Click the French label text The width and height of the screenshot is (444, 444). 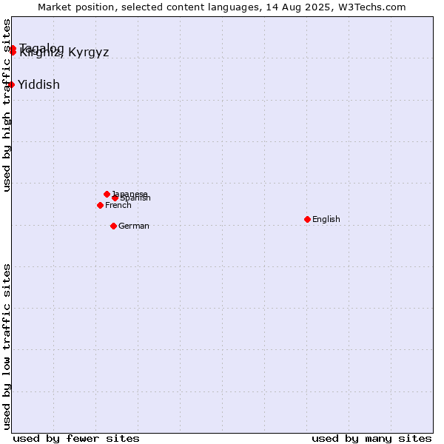point(118,205)
